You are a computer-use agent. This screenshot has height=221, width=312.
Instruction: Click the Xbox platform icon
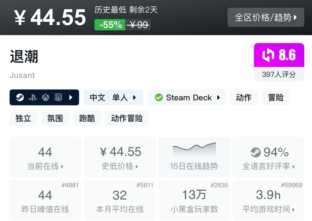[45, 98]
